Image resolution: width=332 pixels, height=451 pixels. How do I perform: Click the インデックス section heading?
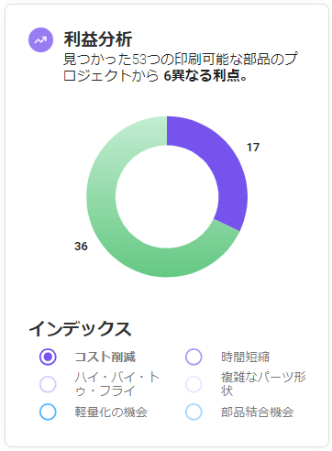(x=80, y=329)
